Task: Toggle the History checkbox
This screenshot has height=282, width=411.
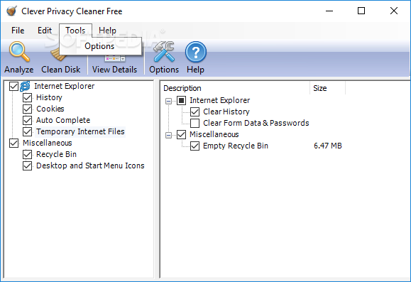Action: [x=27, y=97]
